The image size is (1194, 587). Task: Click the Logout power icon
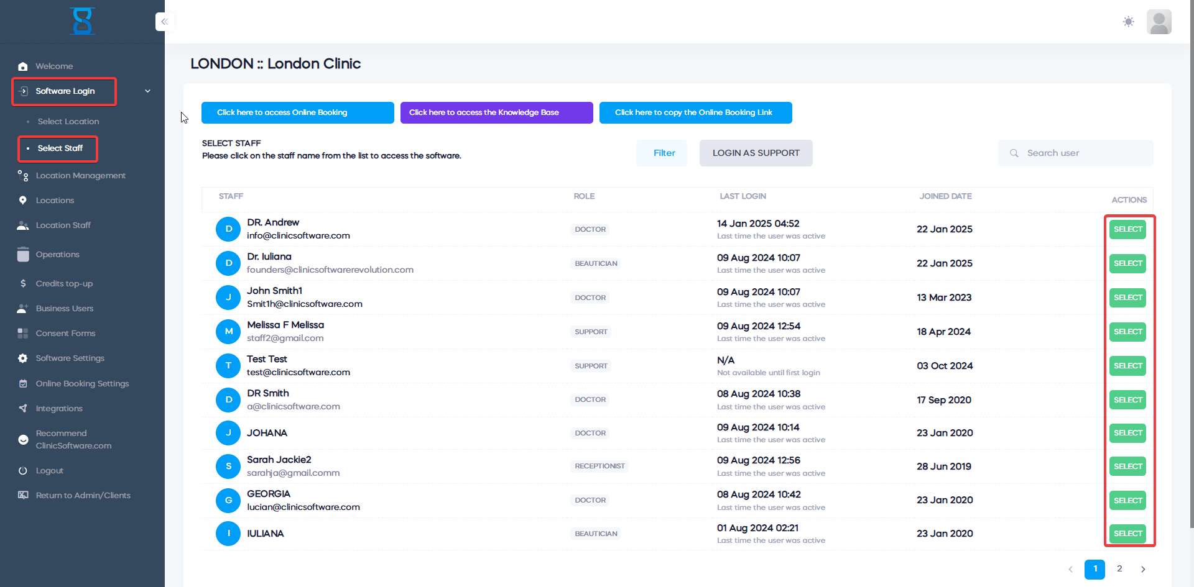(x=23, y=471)
